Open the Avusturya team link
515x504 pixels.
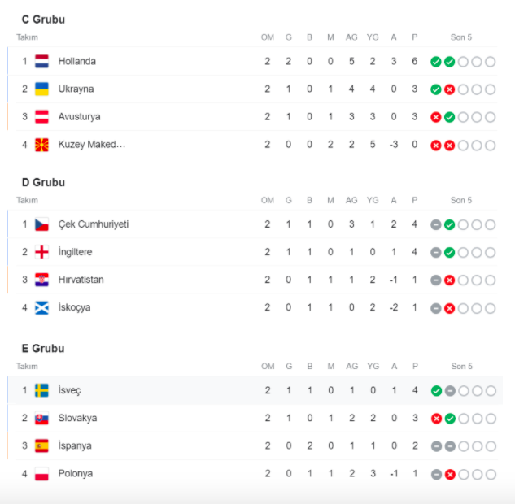coord(79,117)
